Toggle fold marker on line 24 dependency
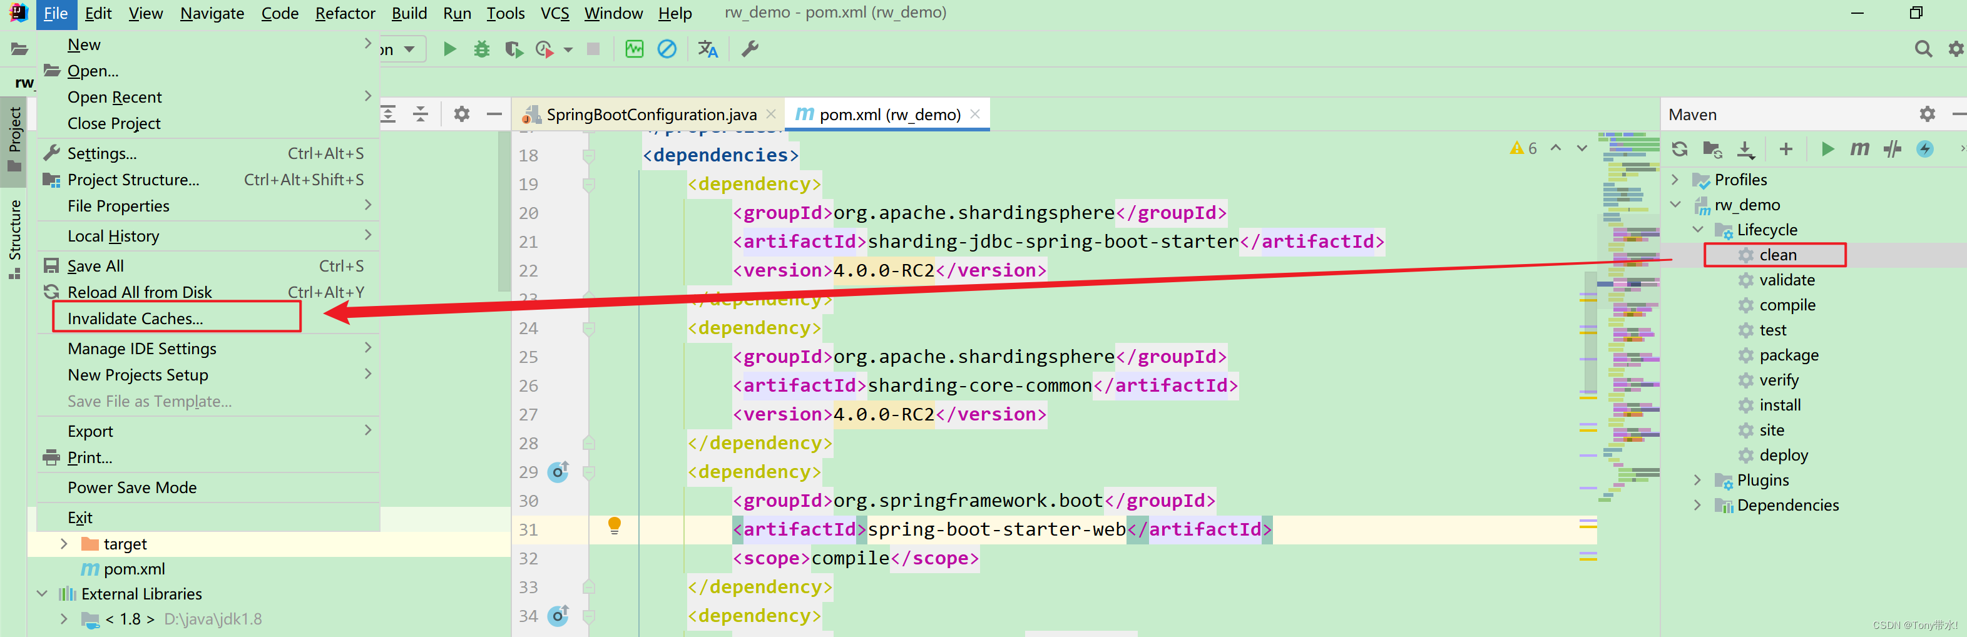Image resolution: width=1967 pixels, height=637 pixels. click(588, 329)
